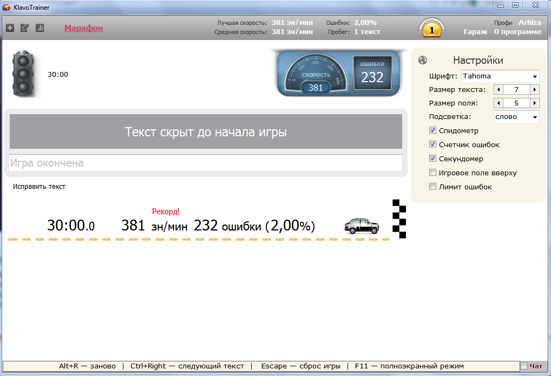Click the speedometer gauge showing 381
This screenshot has width=551, height=376.
pos(315,74)
